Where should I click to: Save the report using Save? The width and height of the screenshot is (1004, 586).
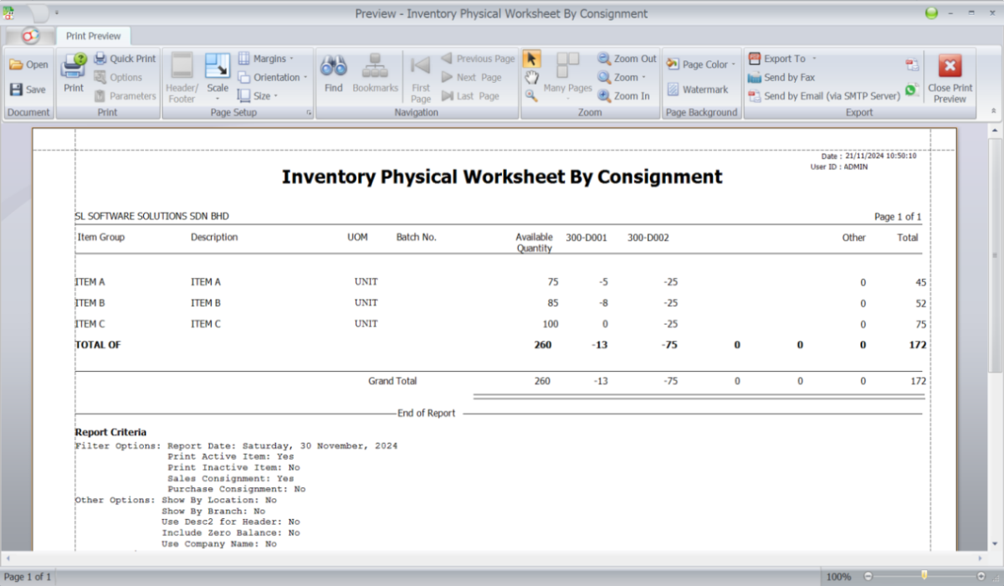click(x=28, y=90)
